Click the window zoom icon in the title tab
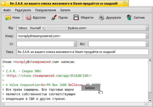This screenshot has height=107, width=153. pos(125,3)
